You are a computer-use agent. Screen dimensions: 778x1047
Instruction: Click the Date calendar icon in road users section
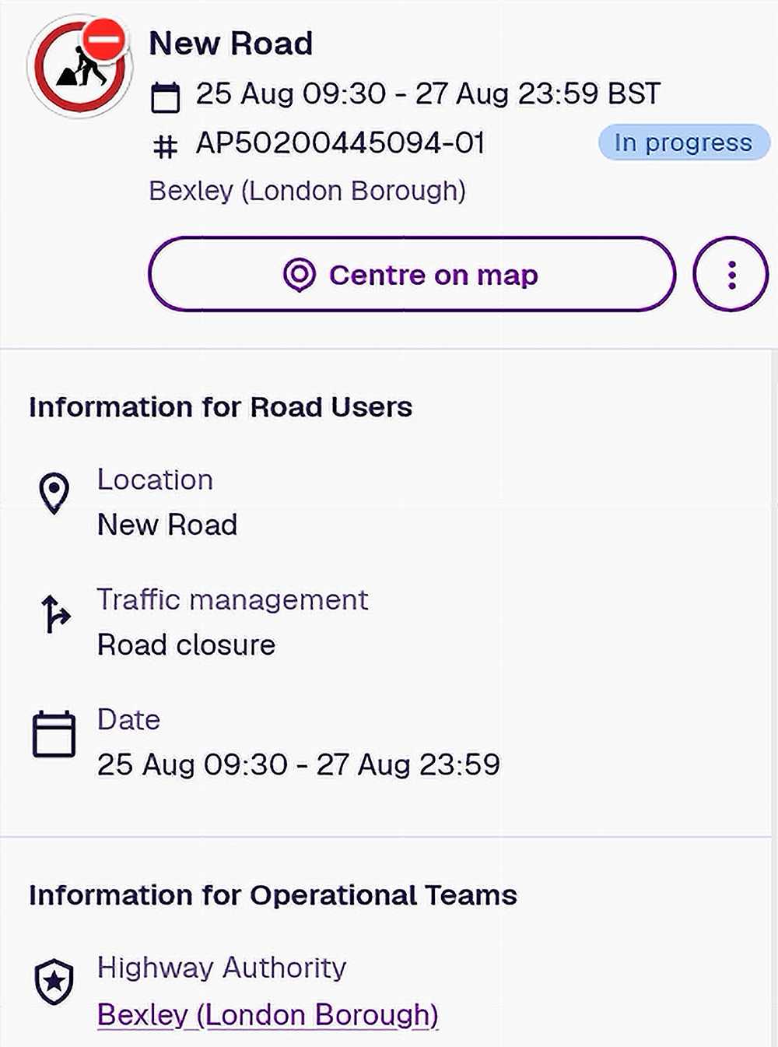click(x=54, y=734)
